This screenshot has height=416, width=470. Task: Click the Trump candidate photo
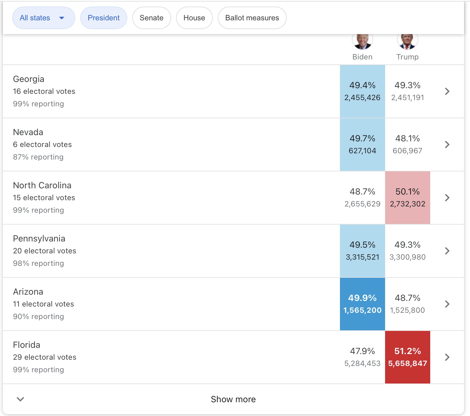407,41
